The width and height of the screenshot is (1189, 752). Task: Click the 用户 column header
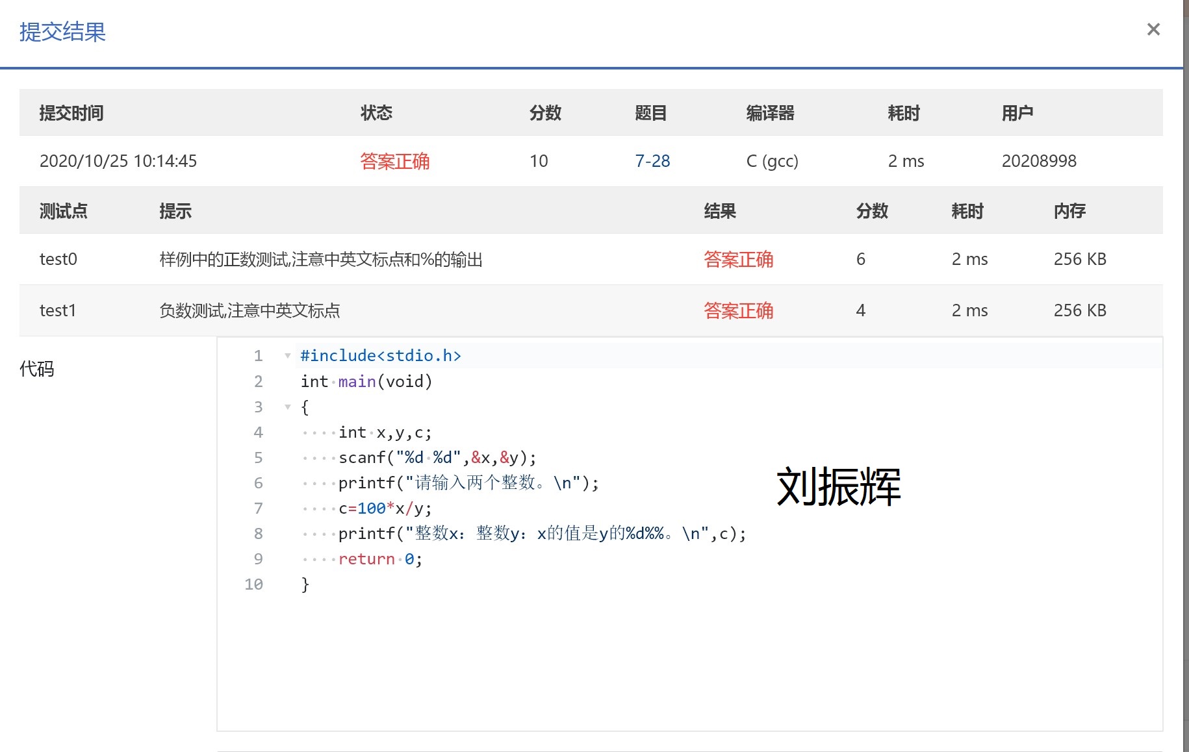1017,113
